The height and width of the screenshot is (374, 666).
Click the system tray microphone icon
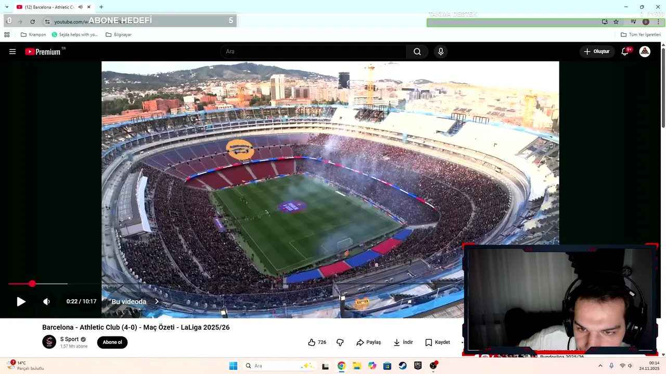coord(611,366)
